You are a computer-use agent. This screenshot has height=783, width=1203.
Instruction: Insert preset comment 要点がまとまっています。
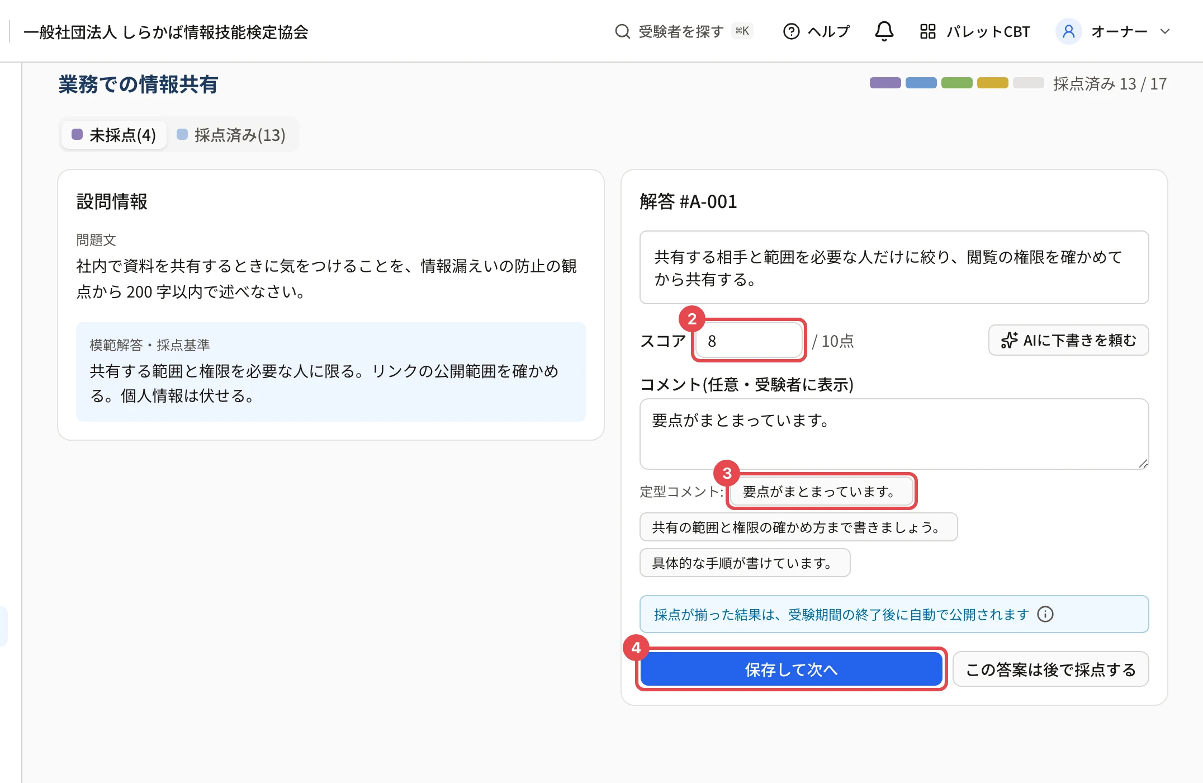click(821, 492)
